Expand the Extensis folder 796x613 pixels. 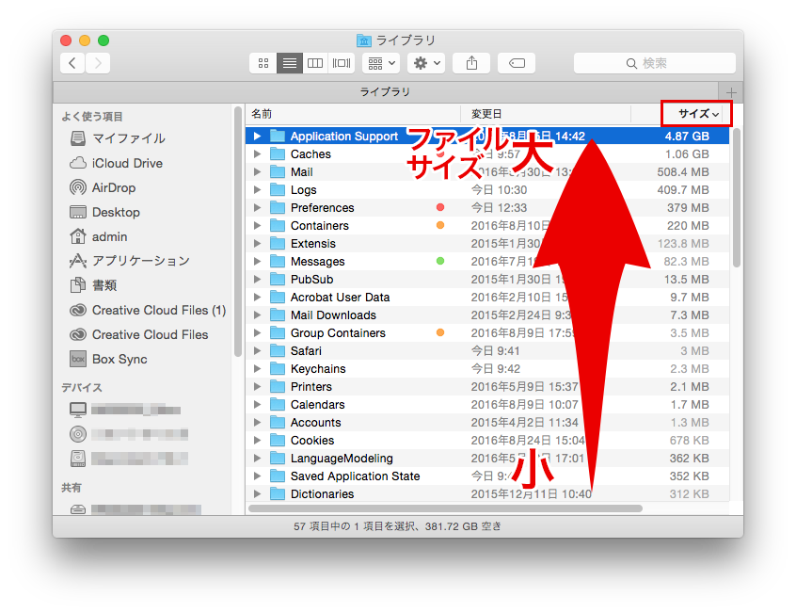(258, 243)
